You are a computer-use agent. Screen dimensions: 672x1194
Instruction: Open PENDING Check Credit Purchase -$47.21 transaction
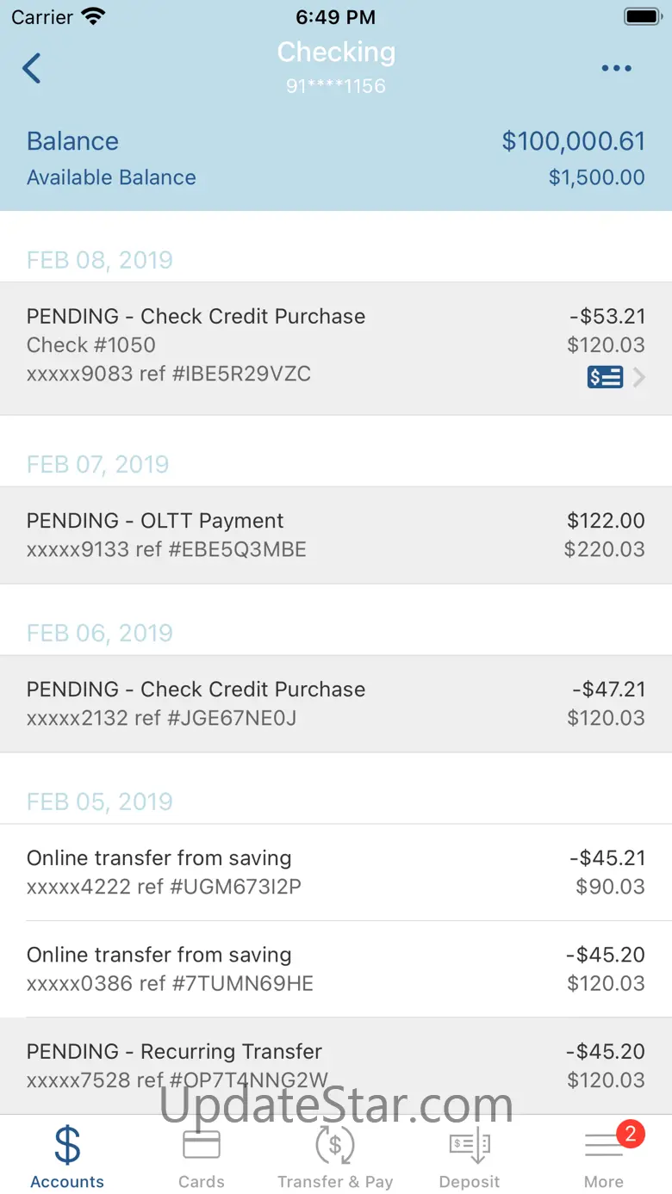(x=335, y=703)
